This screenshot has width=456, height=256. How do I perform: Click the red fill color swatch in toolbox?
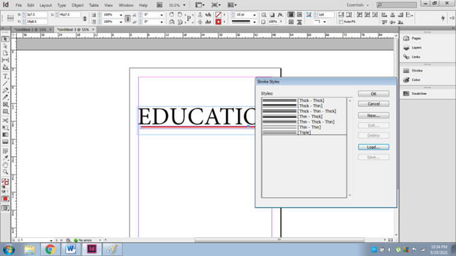[x=5, y=199]
